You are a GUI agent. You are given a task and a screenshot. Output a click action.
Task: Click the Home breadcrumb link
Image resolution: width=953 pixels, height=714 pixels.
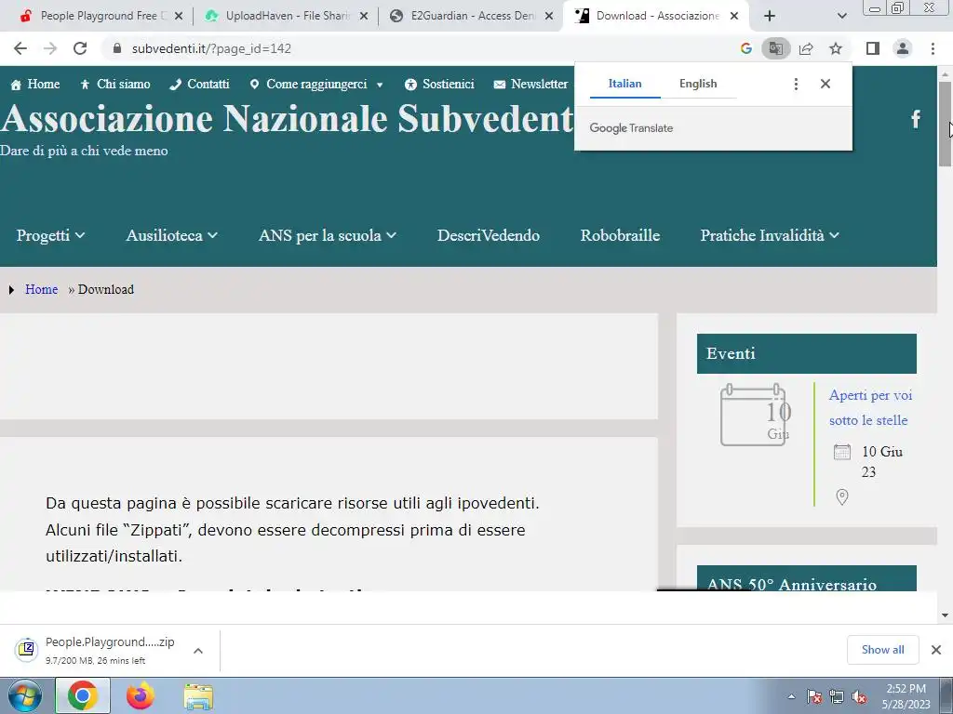pos(41,290)
